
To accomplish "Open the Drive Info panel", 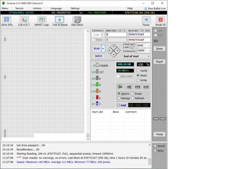I will 7,21.
